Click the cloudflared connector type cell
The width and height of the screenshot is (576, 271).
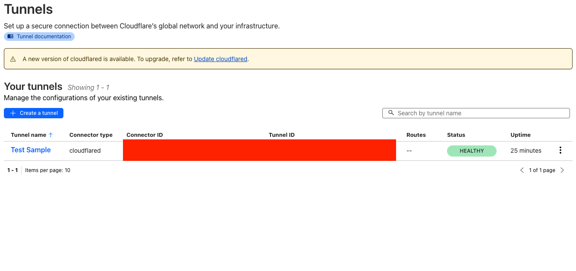point(85,151)
